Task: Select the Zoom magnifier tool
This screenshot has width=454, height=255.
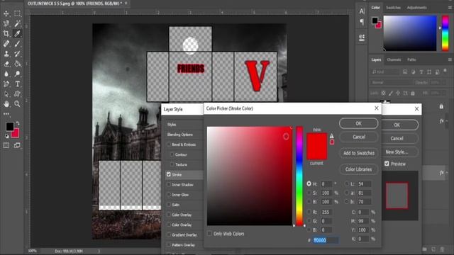Action: coord(17,104)
